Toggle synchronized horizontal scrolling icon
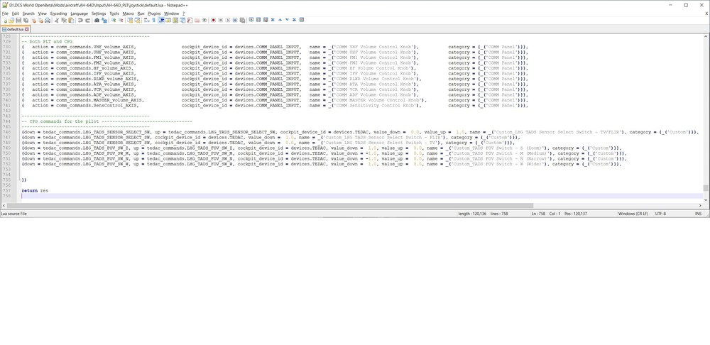 [x=137, y=20]
